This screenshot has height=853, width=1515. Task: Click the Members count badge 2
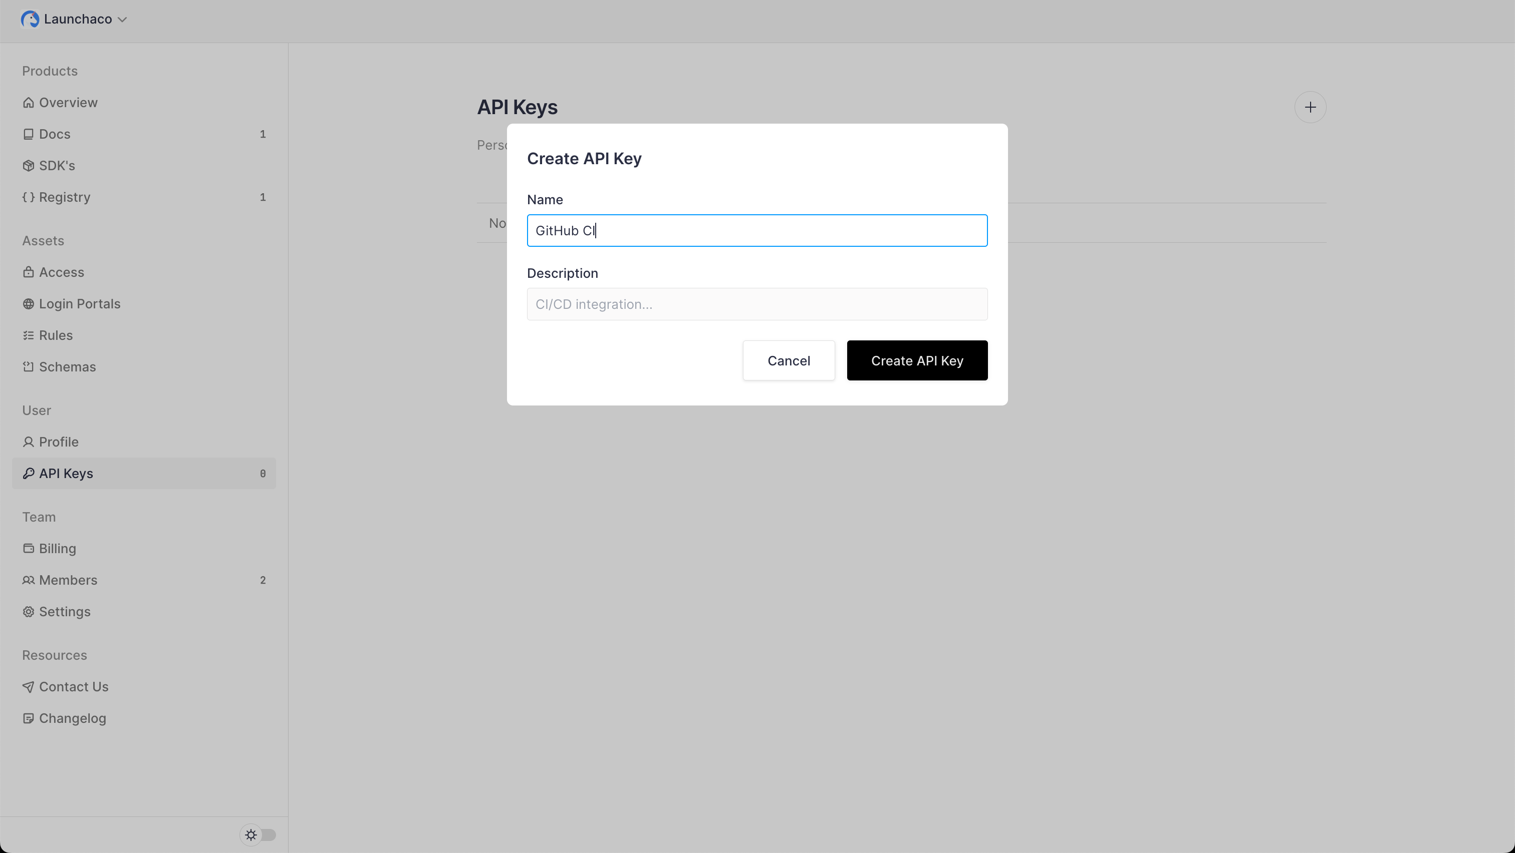(263, 580)
